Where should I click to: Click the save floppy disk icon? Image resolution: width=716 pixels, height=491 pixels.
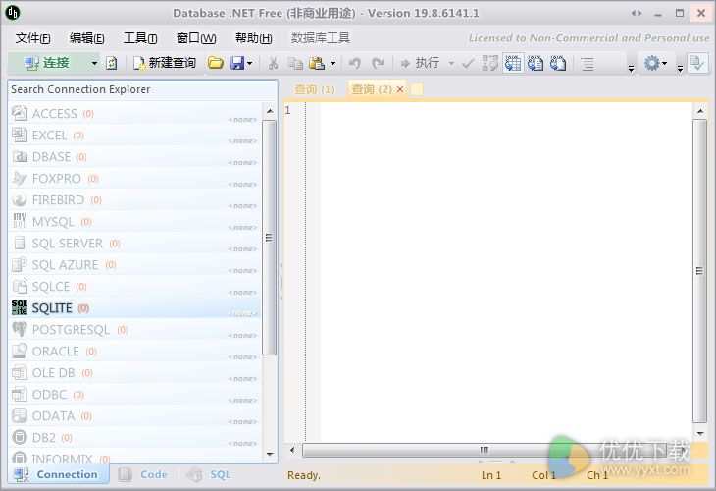(237, 63)
